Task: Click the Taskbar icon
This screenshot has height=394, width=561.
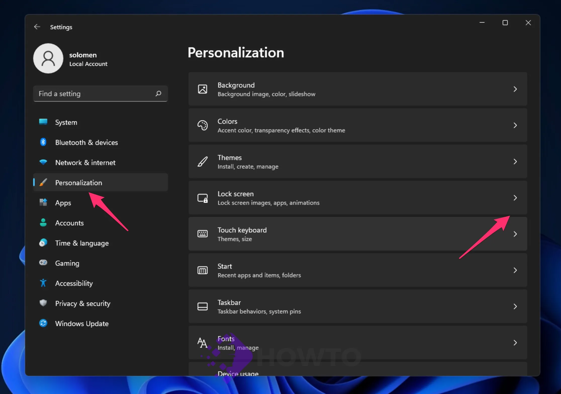Action: (x=203, y=306)
